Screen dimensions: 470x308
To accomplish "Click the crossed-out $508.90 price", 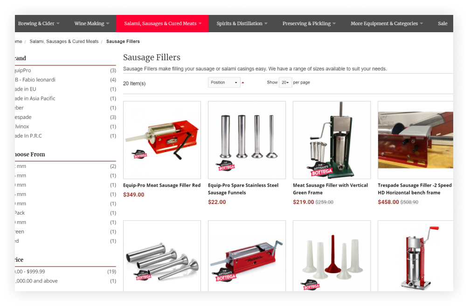I will tap(409, 203).
